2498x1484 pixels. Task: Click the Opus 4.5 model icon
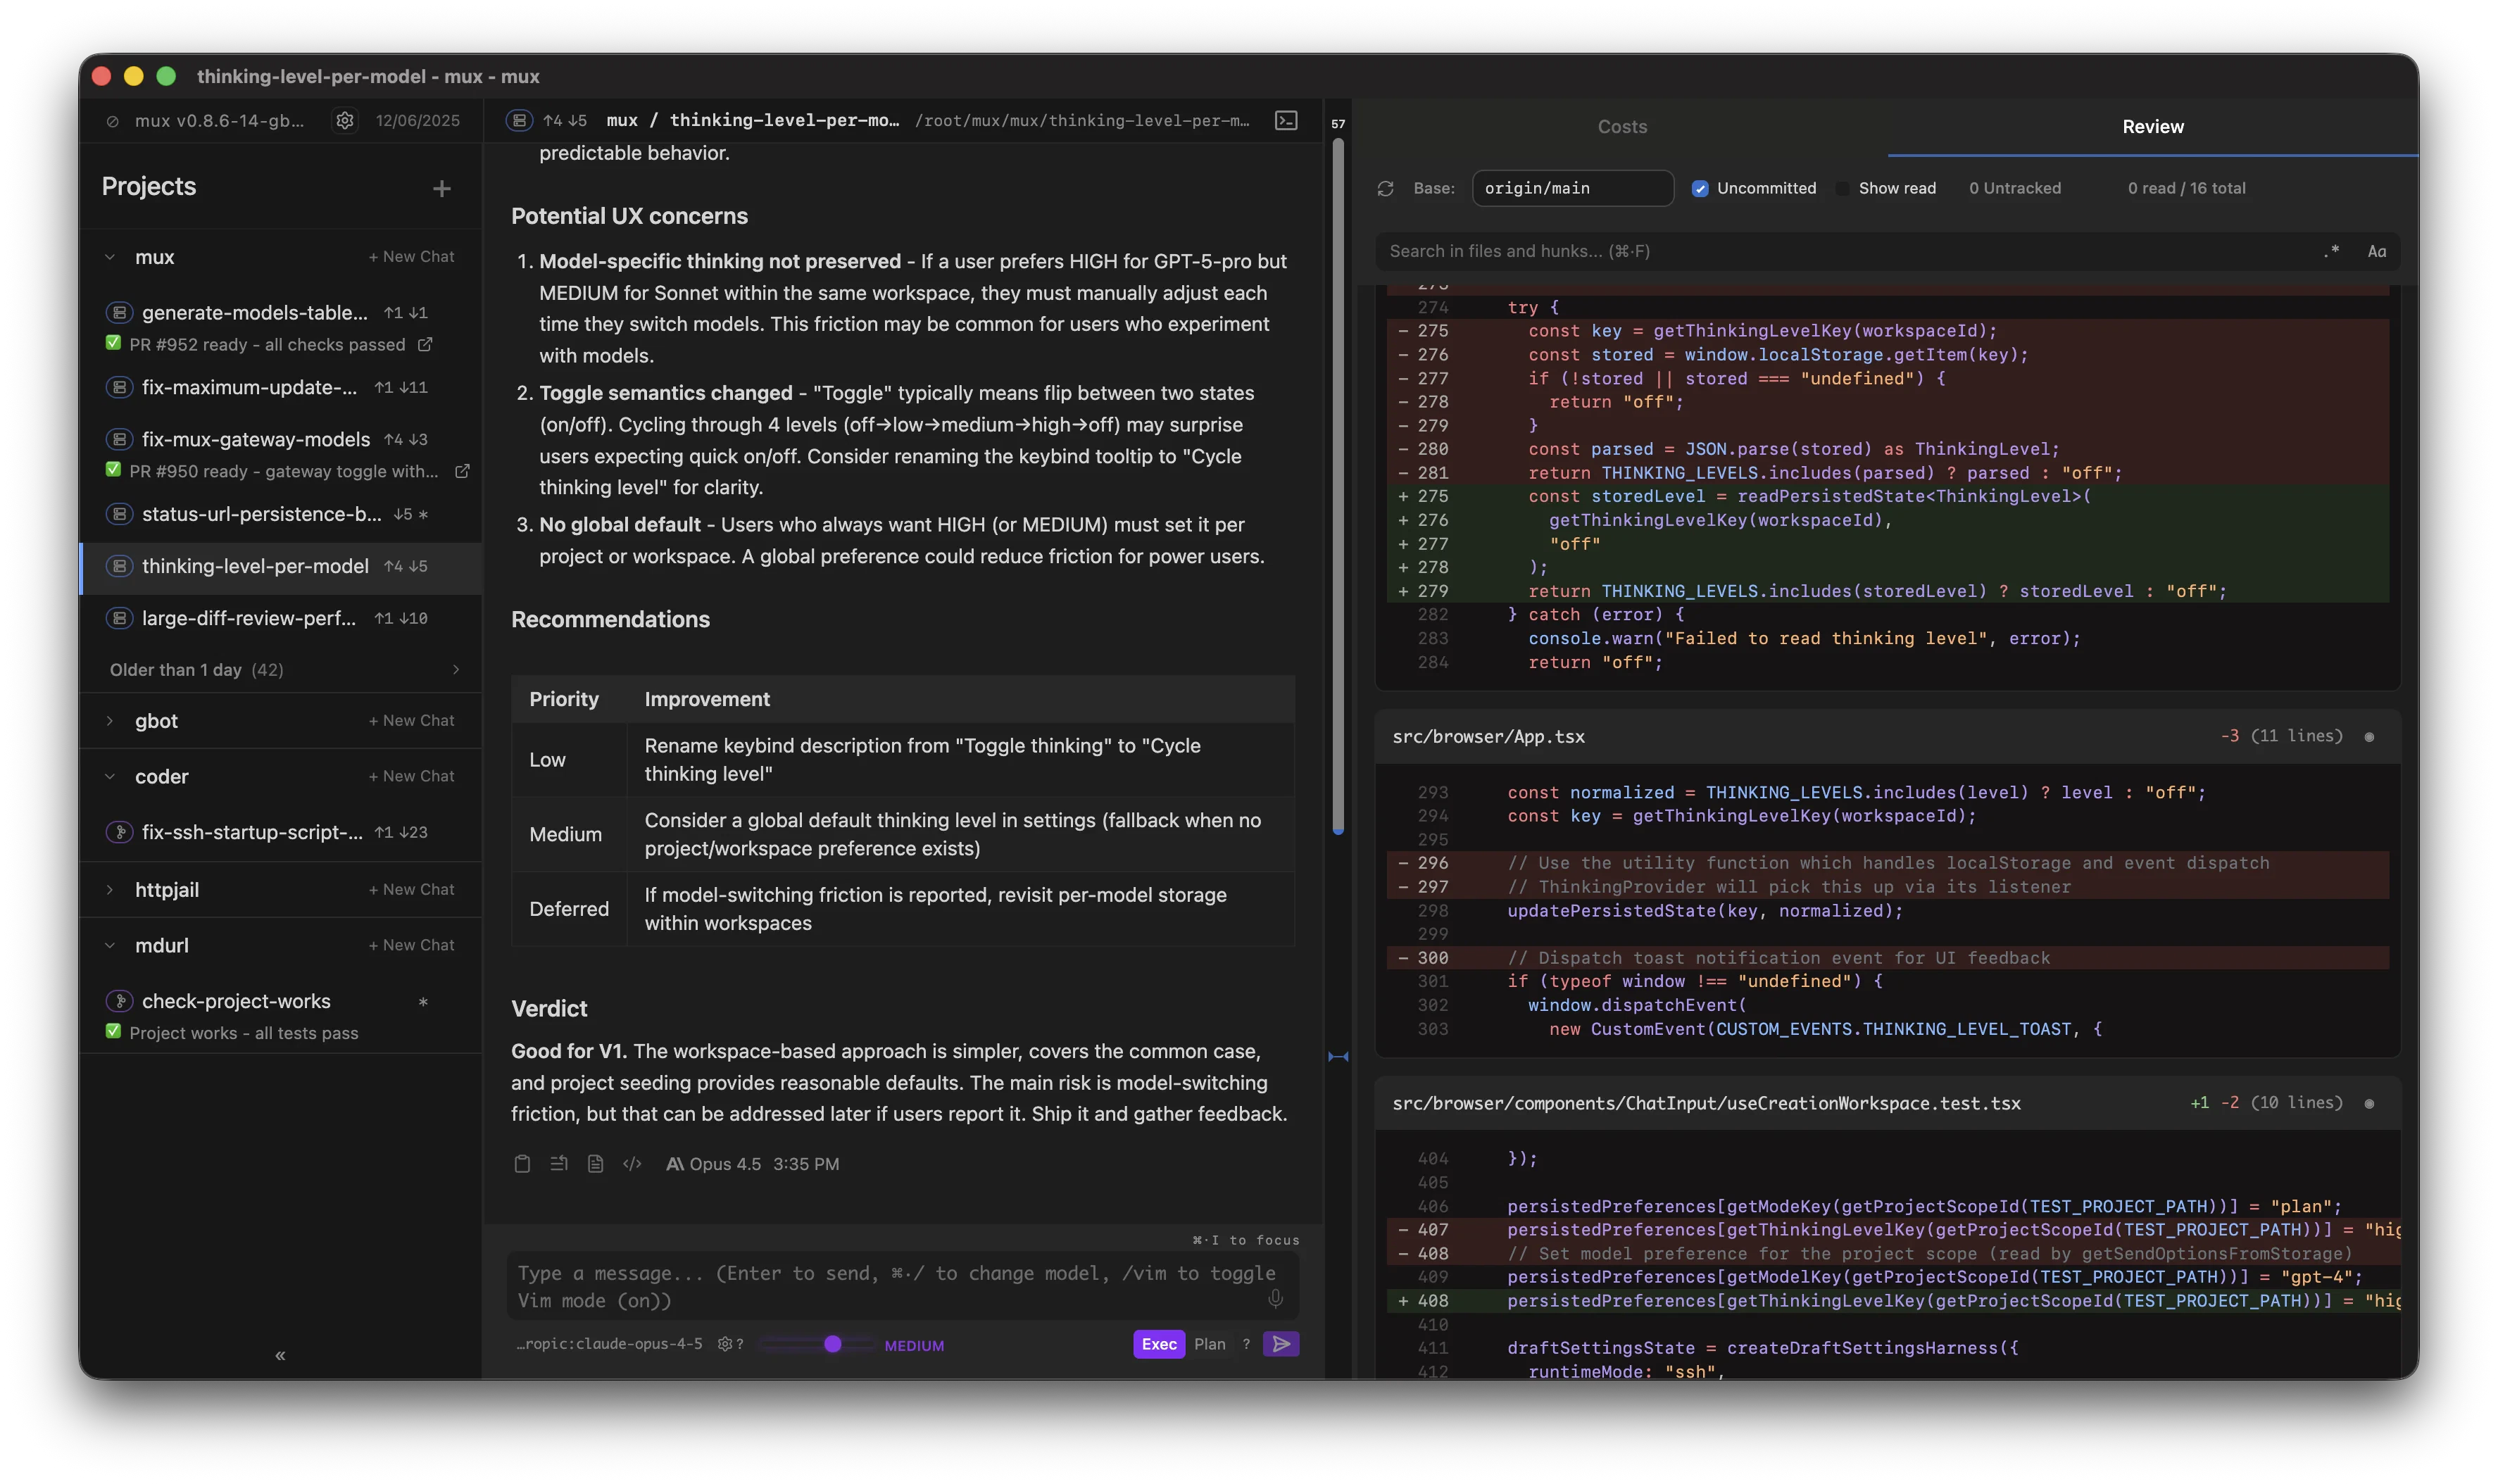coord(676,1164)
